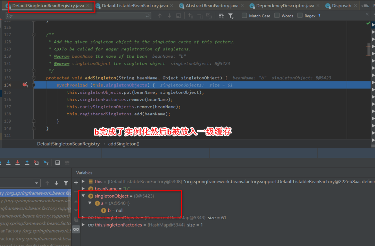375x246 pixels.
Task: Enable Match Case checkbox
Action: (245, 16)
